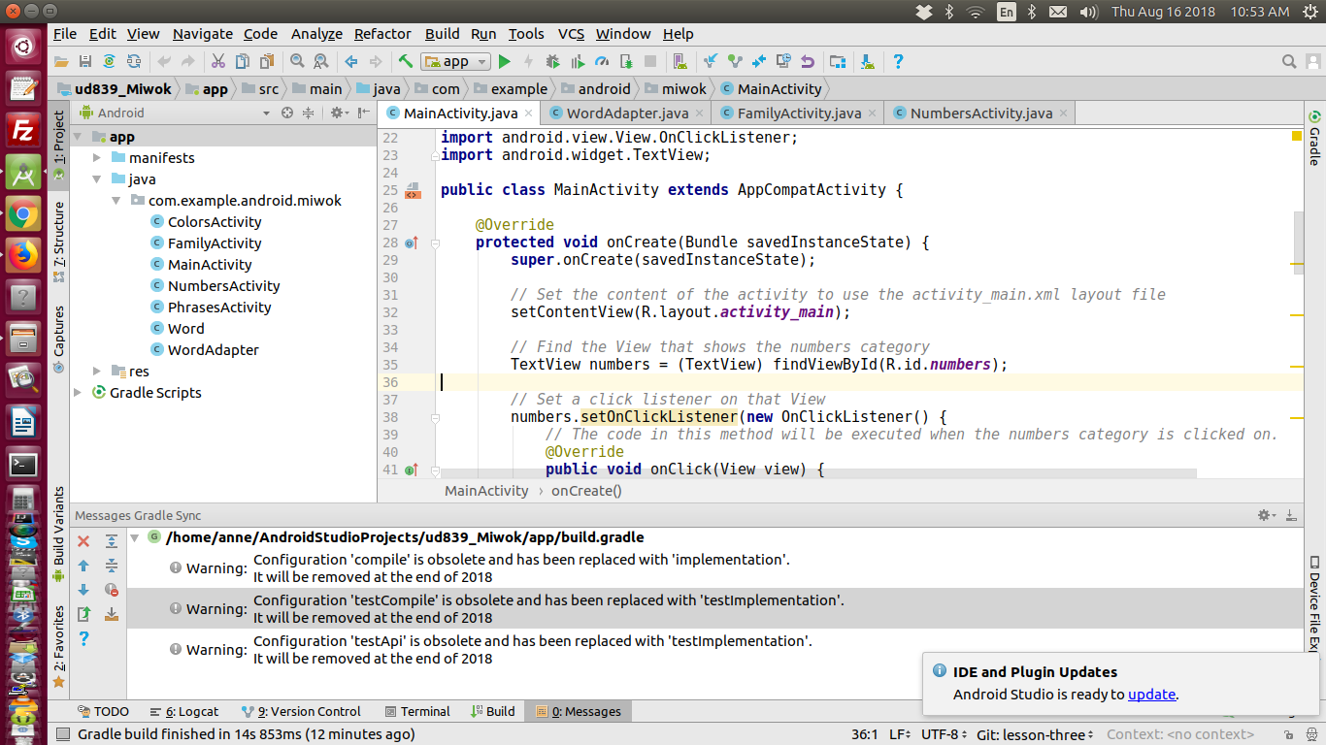Open the 9: Version Control tool window
The height and width of the screenshot is (745, 1326).
(x=301, y=711)
